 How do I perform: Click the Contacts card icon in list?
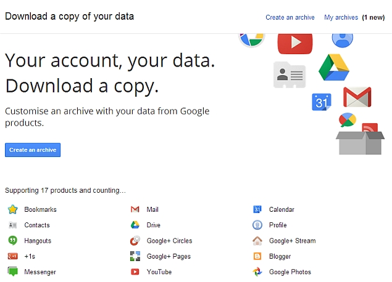12,225
